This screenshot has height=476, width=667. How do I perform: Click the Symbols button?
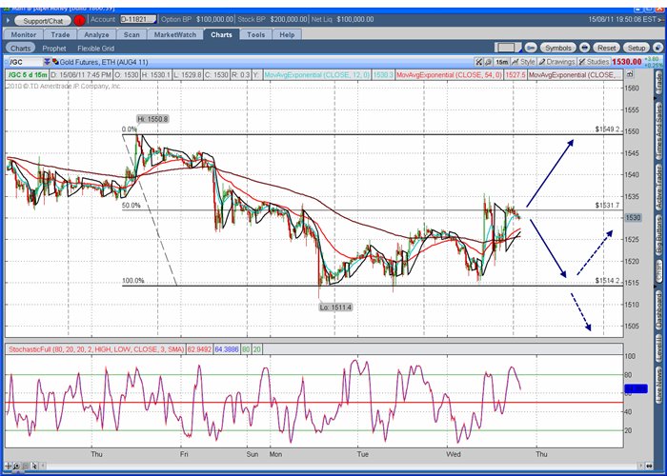click(557, 48)
